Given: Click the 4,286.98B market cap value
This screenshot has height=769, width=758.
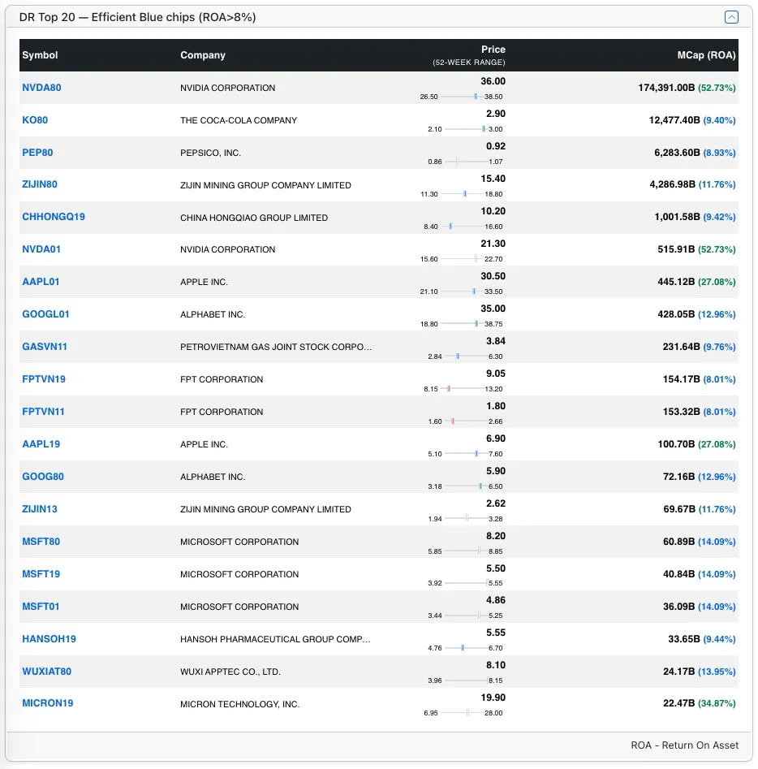Looking at the screenshot, I should 672,184.
